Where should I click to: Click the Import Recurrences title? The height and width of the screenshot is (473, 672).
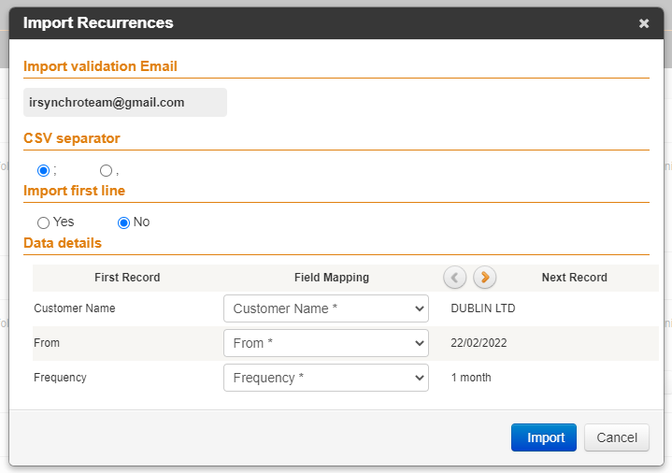click(98, 22)
